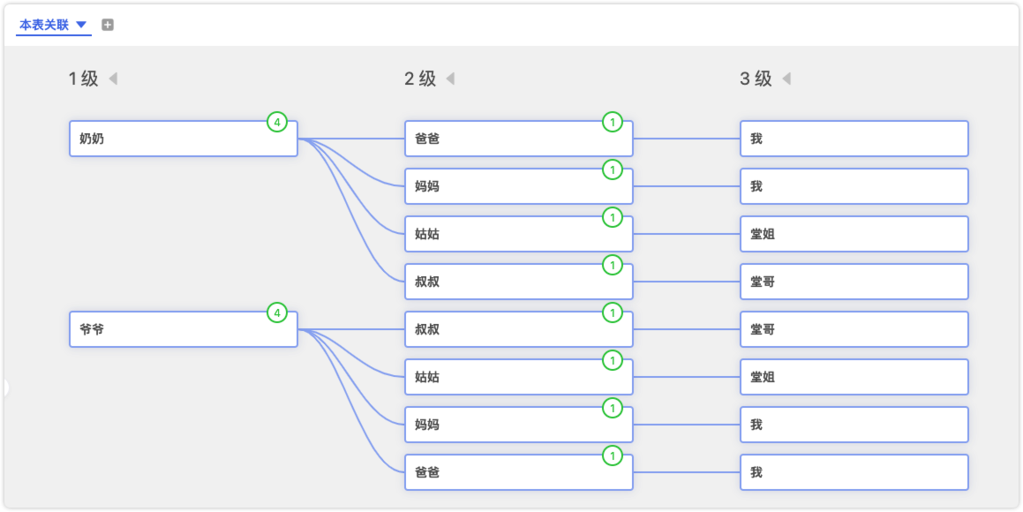Image resolution: width=1023 pixels, height=512 pixels.
Task: Collapse the 3 级 column arrow
Action: point(786,79)
